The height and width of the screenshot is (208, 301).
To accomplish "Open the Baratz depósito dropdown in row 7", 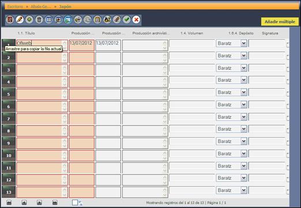I will (x=243, y=117).
